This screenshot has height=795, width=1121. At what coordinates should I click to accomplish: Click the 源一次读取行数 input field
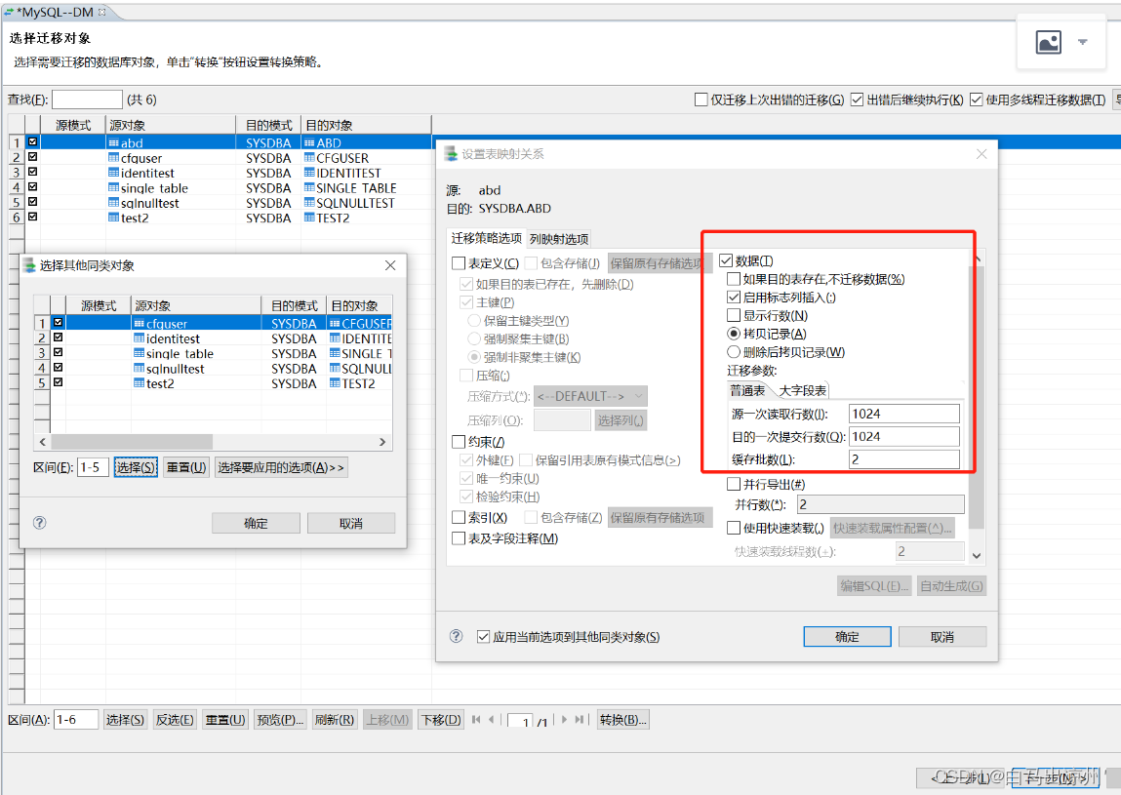click(903, 413)
